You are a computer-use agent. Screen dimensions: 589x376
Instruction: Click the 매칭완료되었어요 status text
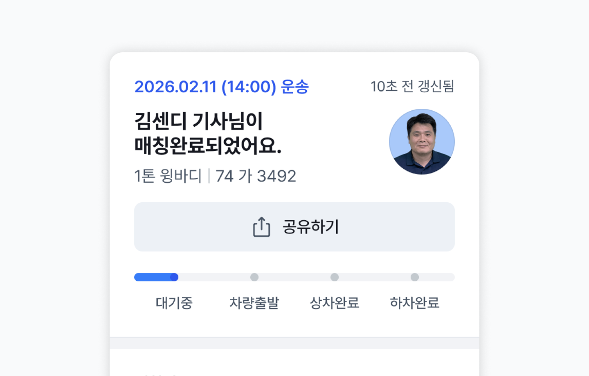208,145
